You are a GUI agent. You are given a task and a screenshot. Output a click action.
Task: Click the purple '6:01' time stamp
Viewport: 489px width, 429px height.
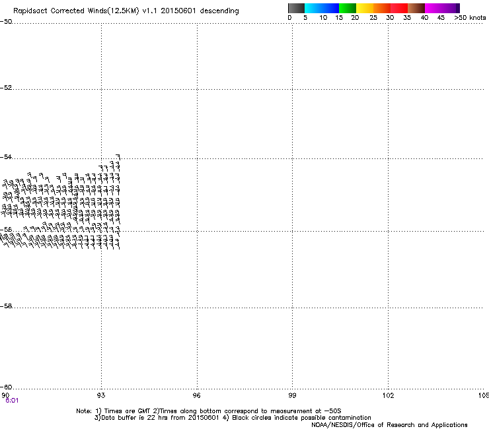pos(12,401)
